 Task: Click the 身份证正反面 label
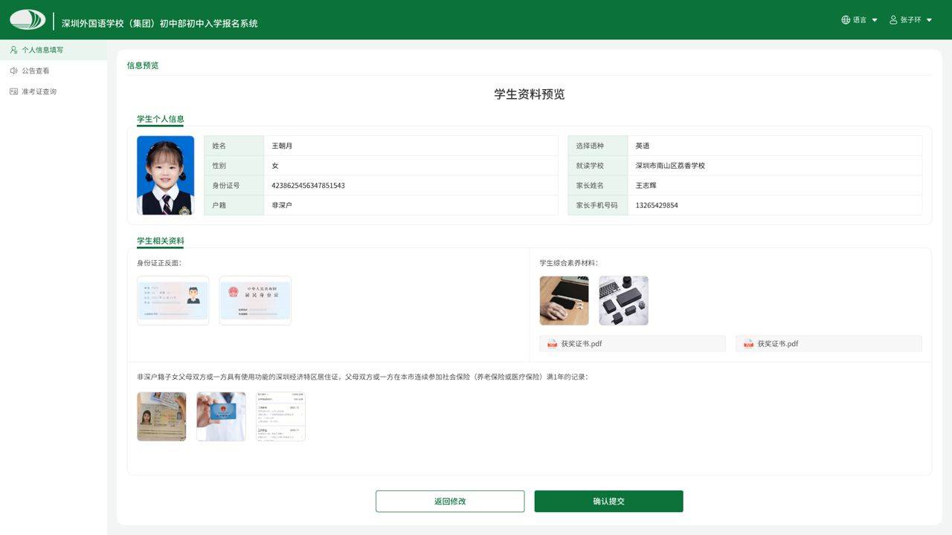click(159, 263)
